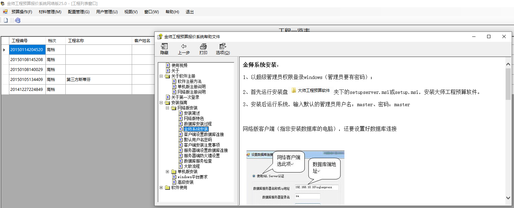This screenshot has width=514, height=208.
Task: Collapse the 网络版安装 tree node
Action: (168, 108)
